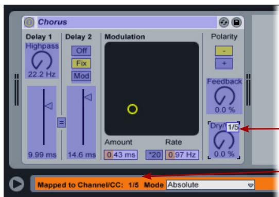Click the Rate 0.97 Hz field
Image resolution: width=279 pixels, height=197 pixels.
(182, 155)
